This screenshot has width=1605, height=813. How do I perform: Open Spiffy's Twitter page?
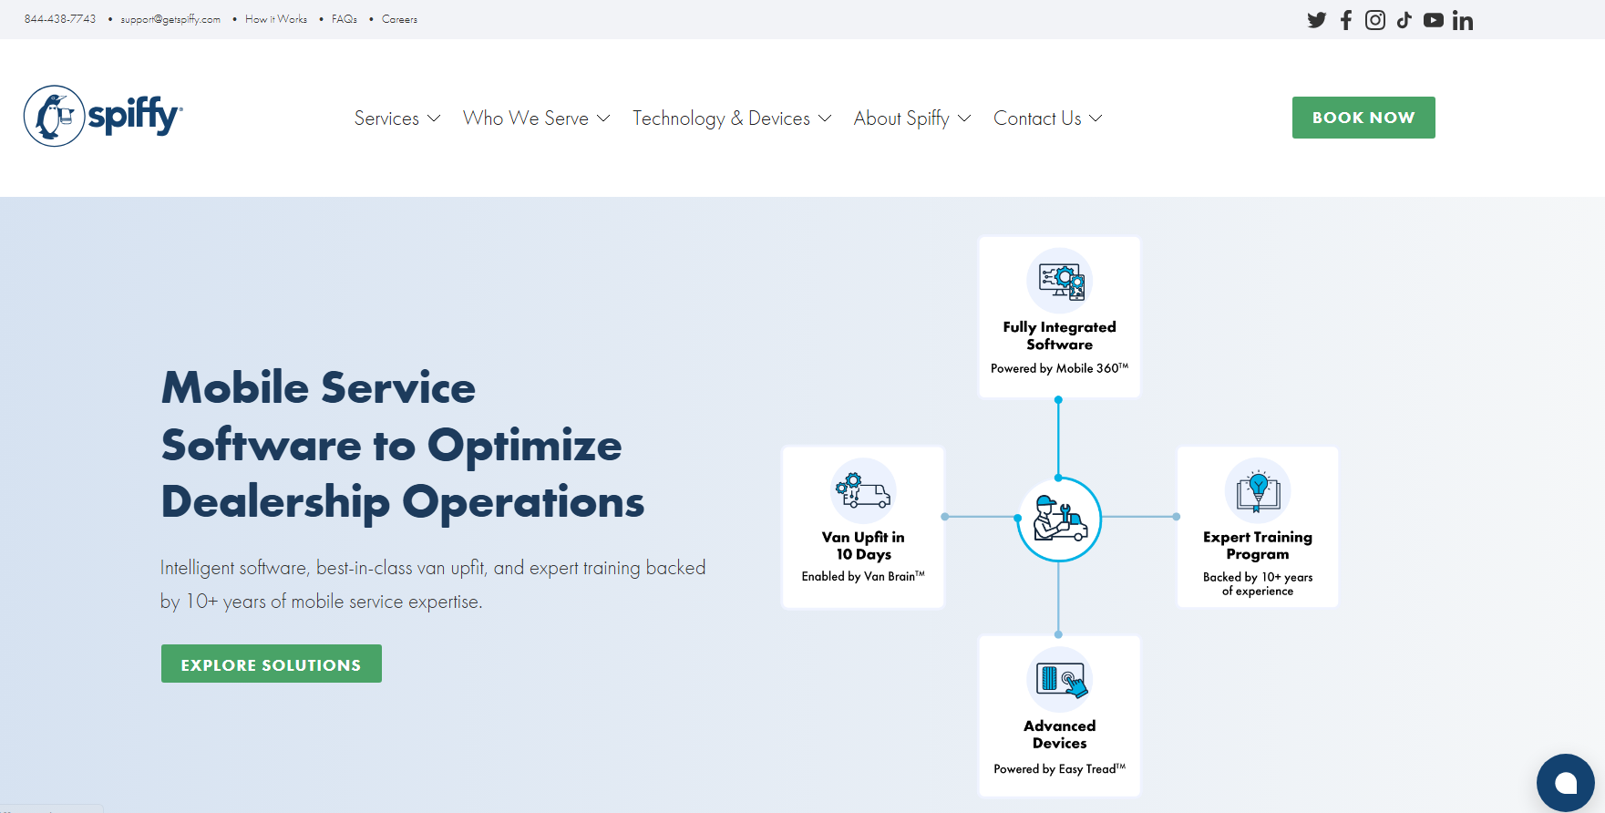coord(1316,20)
